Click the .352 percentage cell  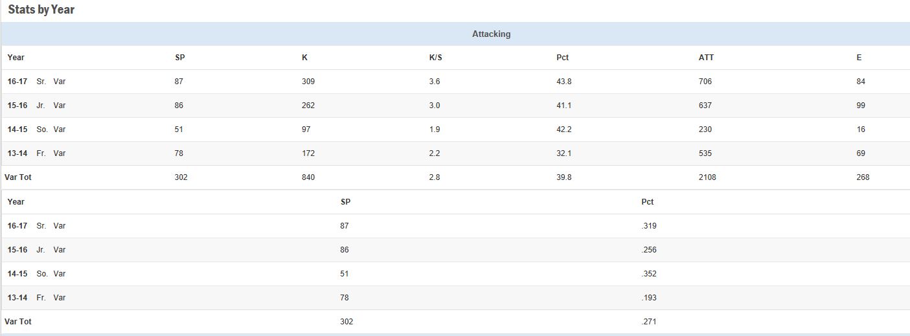tap(649, 274)
